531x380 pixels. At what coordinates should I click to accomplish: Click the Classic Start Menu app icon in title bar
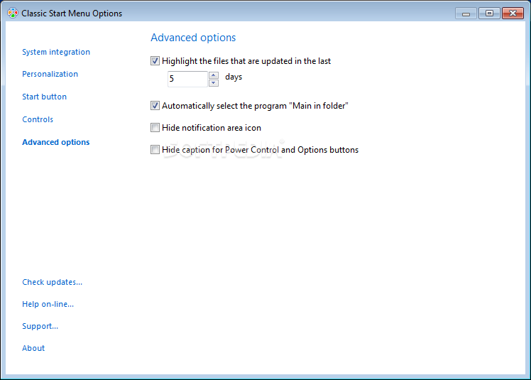(x=13, y=13)
